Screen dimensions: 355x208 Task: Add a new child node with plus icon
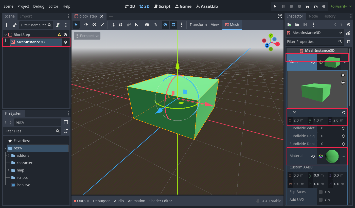[x=7, y=25]
